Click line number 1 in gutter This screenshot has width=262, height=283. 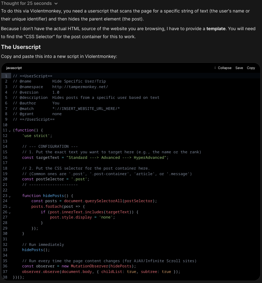[x=6, y=76]
